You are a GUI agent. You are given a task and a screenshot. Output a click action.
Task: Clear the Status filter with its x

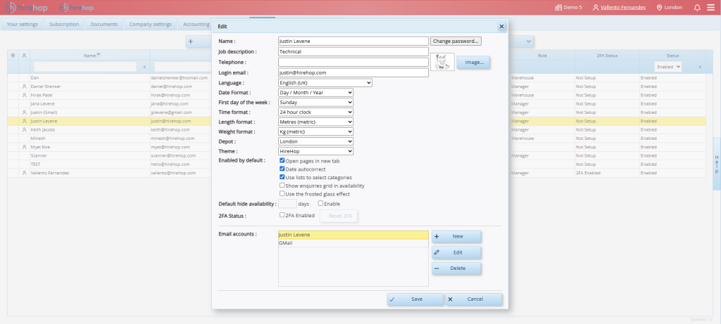(700, 67)
